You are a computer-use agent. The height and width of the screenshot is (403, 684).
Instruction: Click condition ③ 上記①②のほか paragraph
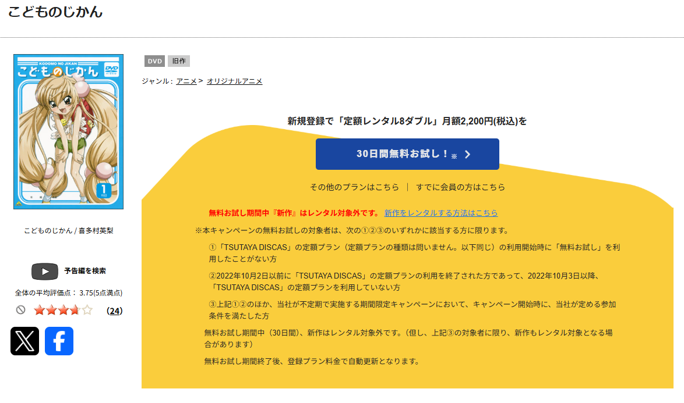[x=412, y=310]
